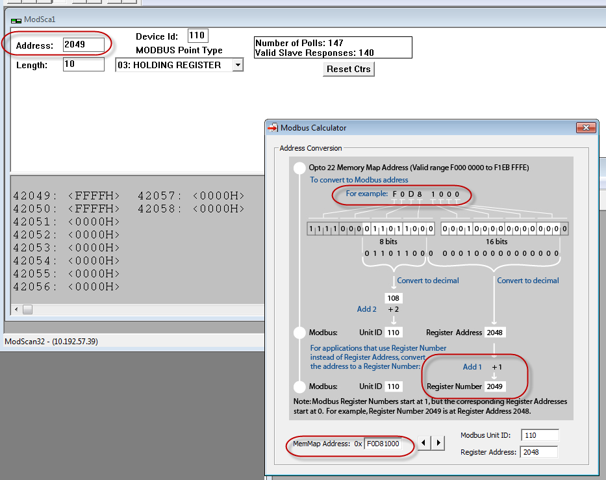This screenshot has width=606, height=480.
Task: Click the Register Address 2048 box in the diagram
Action: pyautogui.click(x=495, y=333)
